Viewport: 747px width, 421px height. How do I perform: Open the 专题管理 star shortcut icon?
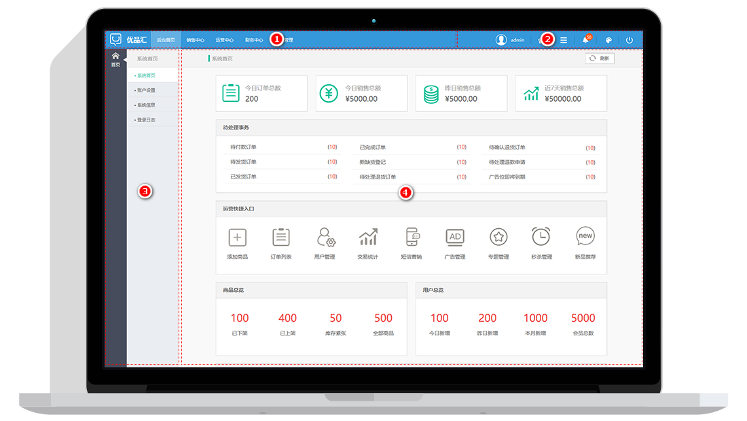[499, 237]
